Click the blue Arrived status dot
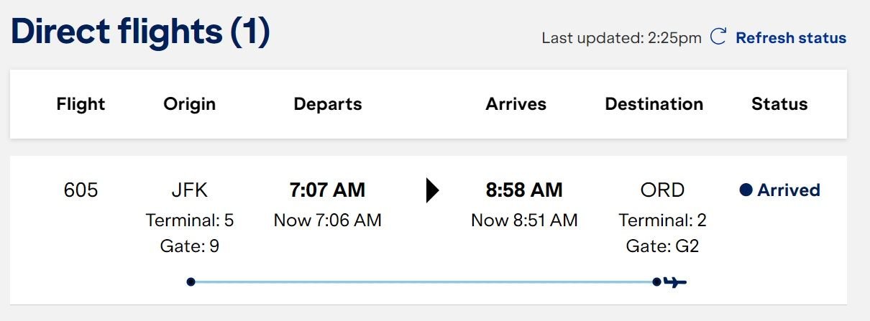The image size is (870, 321). (x=746, y=190)
